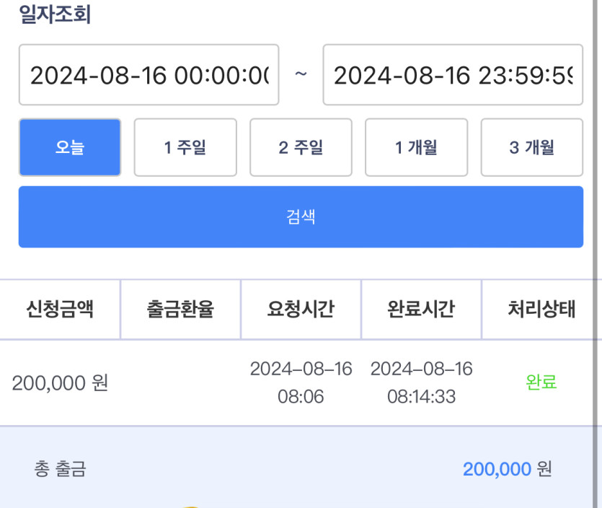Image resolution: width=602 pixels, height=508 pixels.
Task: Click the blue total 200,000 원 value
Action: (507, 469)
